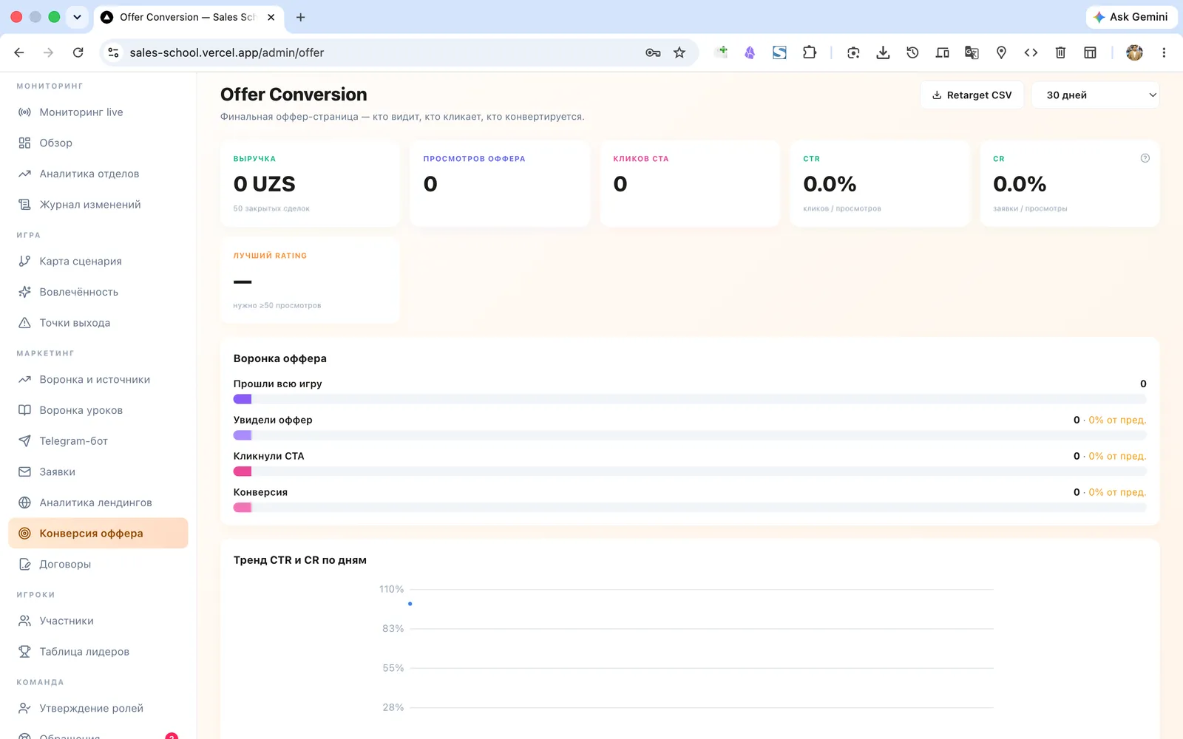The width and height of the screenshot is (1183, 739).
Task: Click the Заявки envelope icon
Action: pyautogui.click(x=24, y=471)
